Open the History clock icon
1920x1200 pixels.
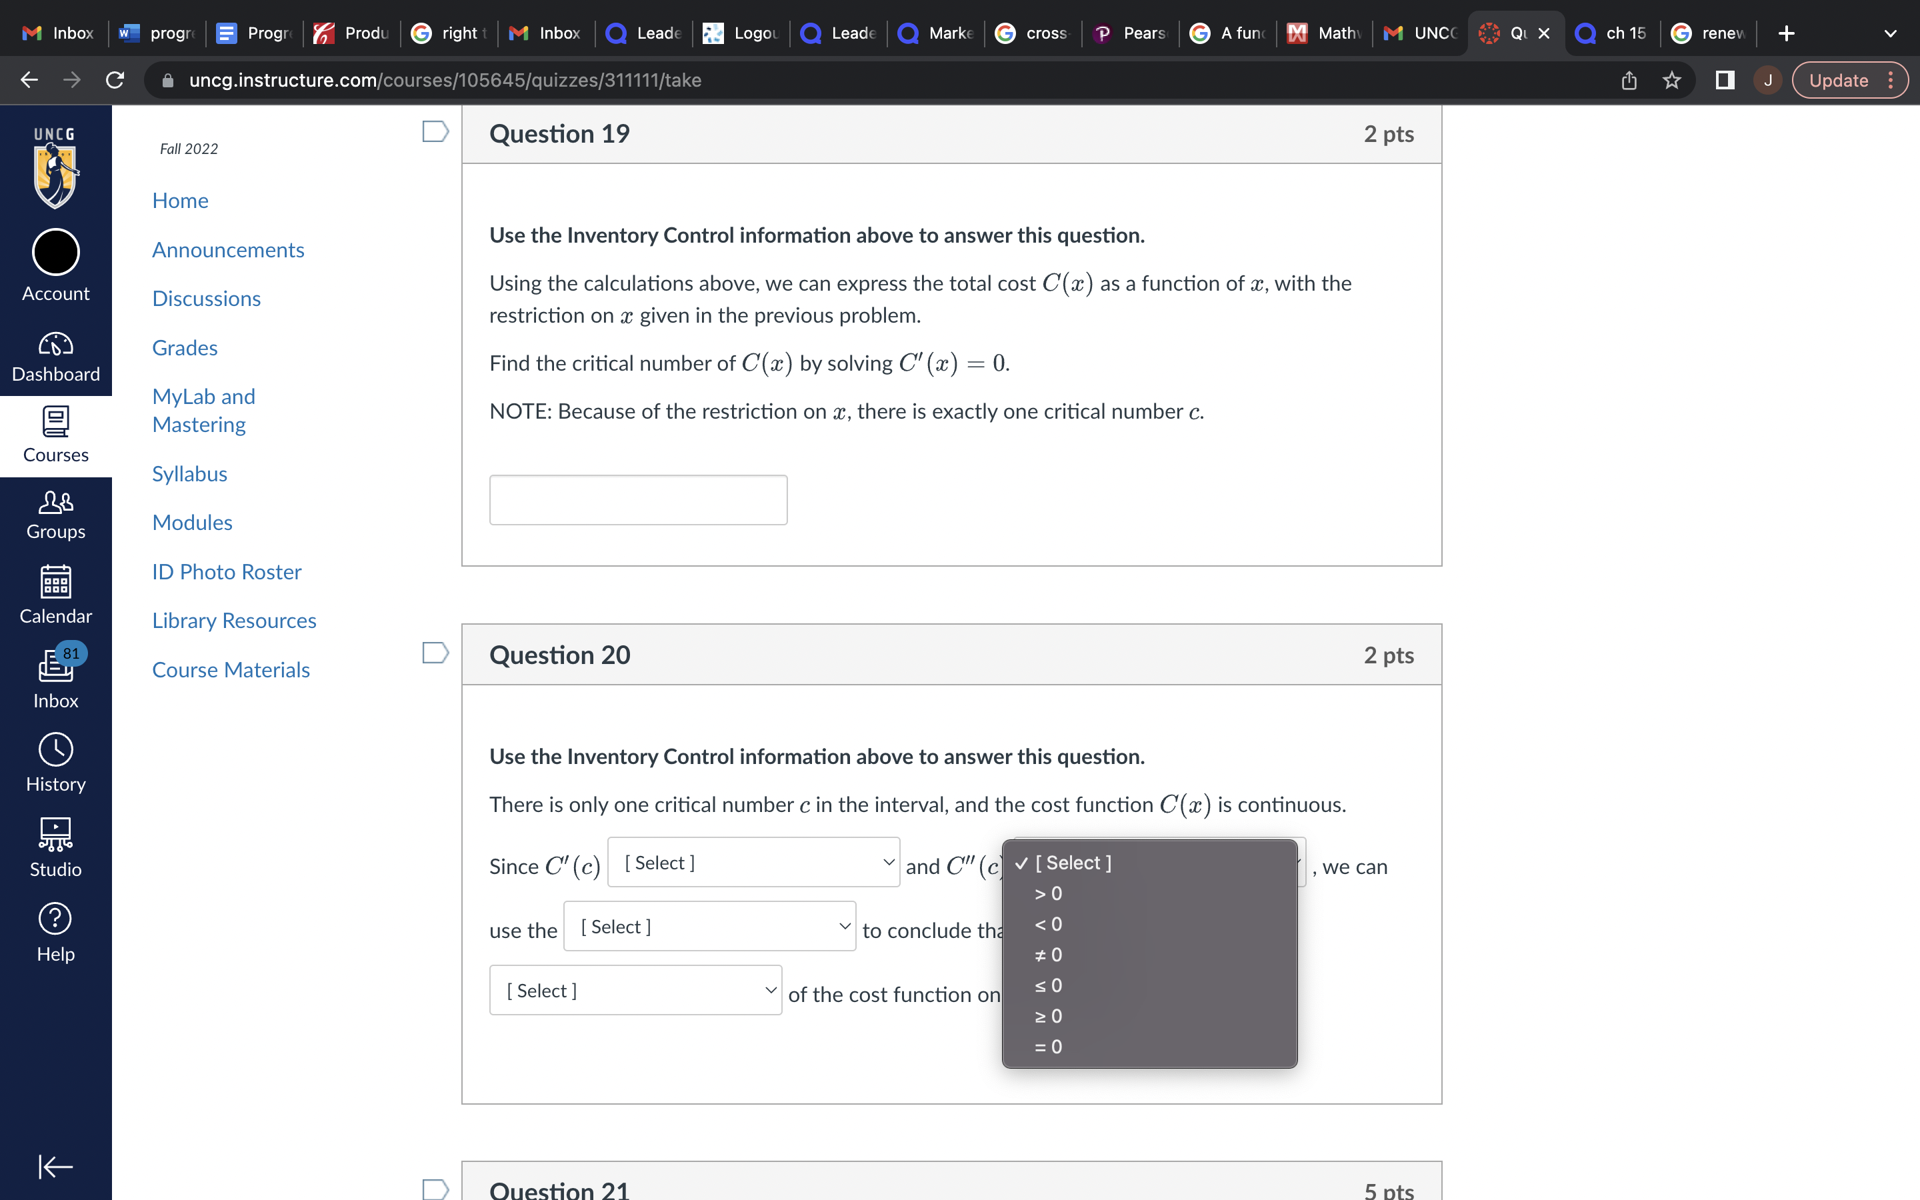click(x=55, y=763)
